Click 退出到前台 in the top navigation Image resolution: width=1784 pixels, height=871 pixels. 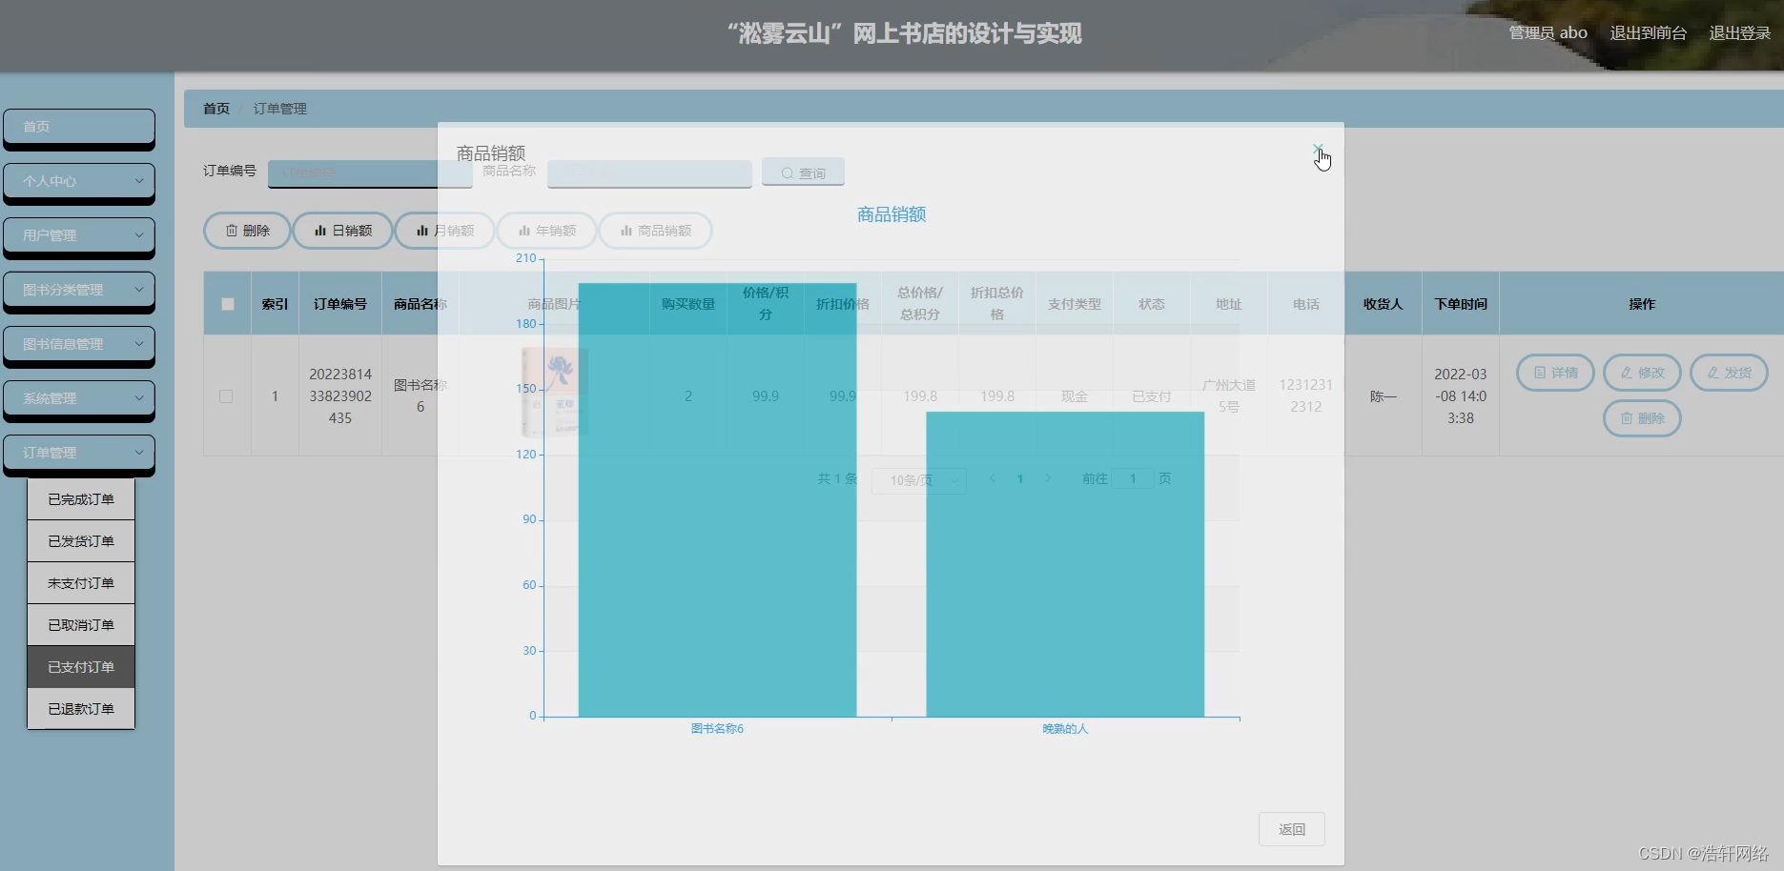1647,31
